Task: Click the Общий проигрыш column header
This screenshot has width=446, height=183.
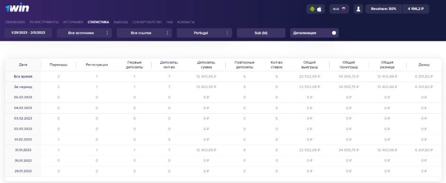Action: pyautogui.click(x=349, y=65)
